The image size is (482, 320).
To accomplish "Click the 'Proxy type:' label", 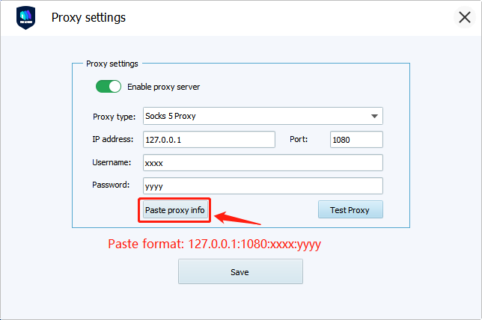I will click(x=114, y=116).
